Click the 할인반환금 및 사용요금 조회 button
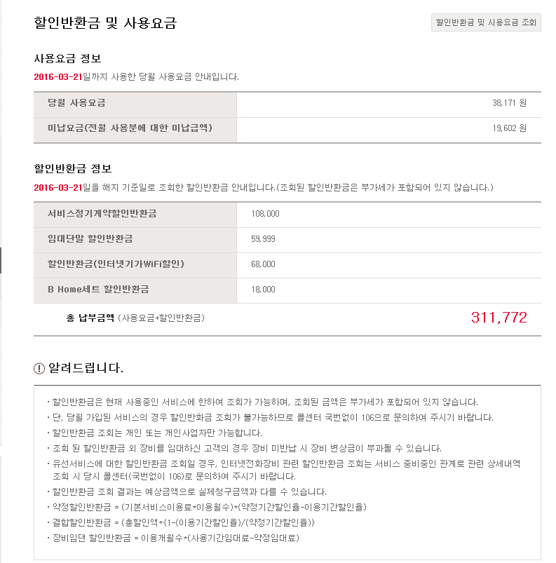 [486, 22]
